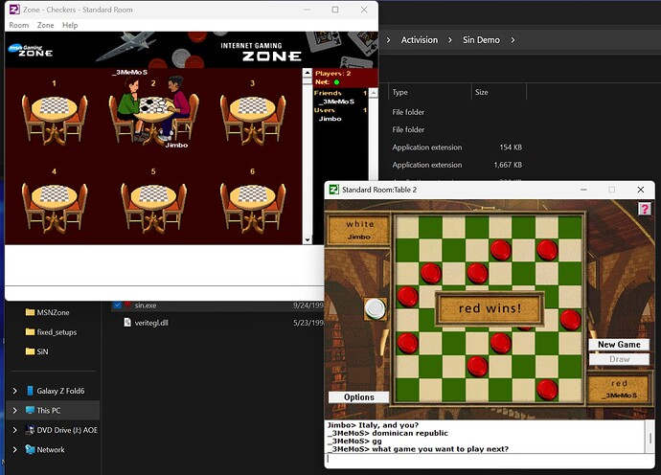Click the Table 2 chat scrollbar
The width and height of the screenshot is (661, 475).
tap(650, 437)
